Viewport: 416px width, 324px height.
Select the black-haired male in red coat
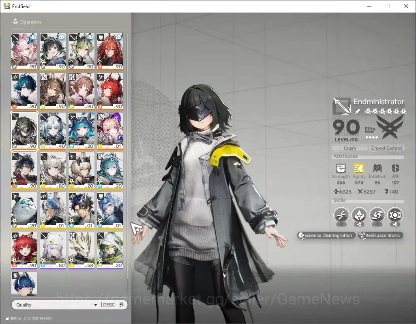(x=24, y=171)
